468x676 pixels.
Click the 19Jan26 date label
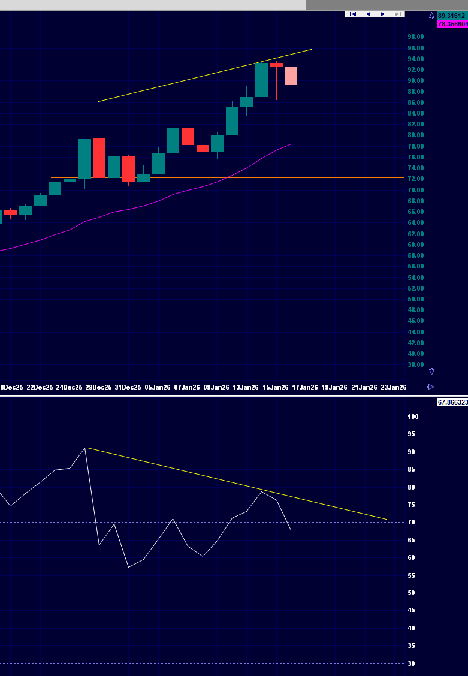click(334, 387)
